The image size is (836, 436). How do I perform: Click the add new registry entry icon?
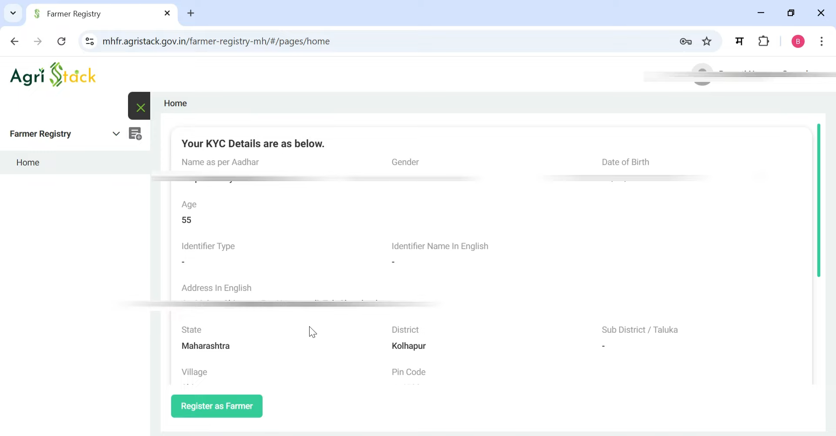(x=136, y=134)
